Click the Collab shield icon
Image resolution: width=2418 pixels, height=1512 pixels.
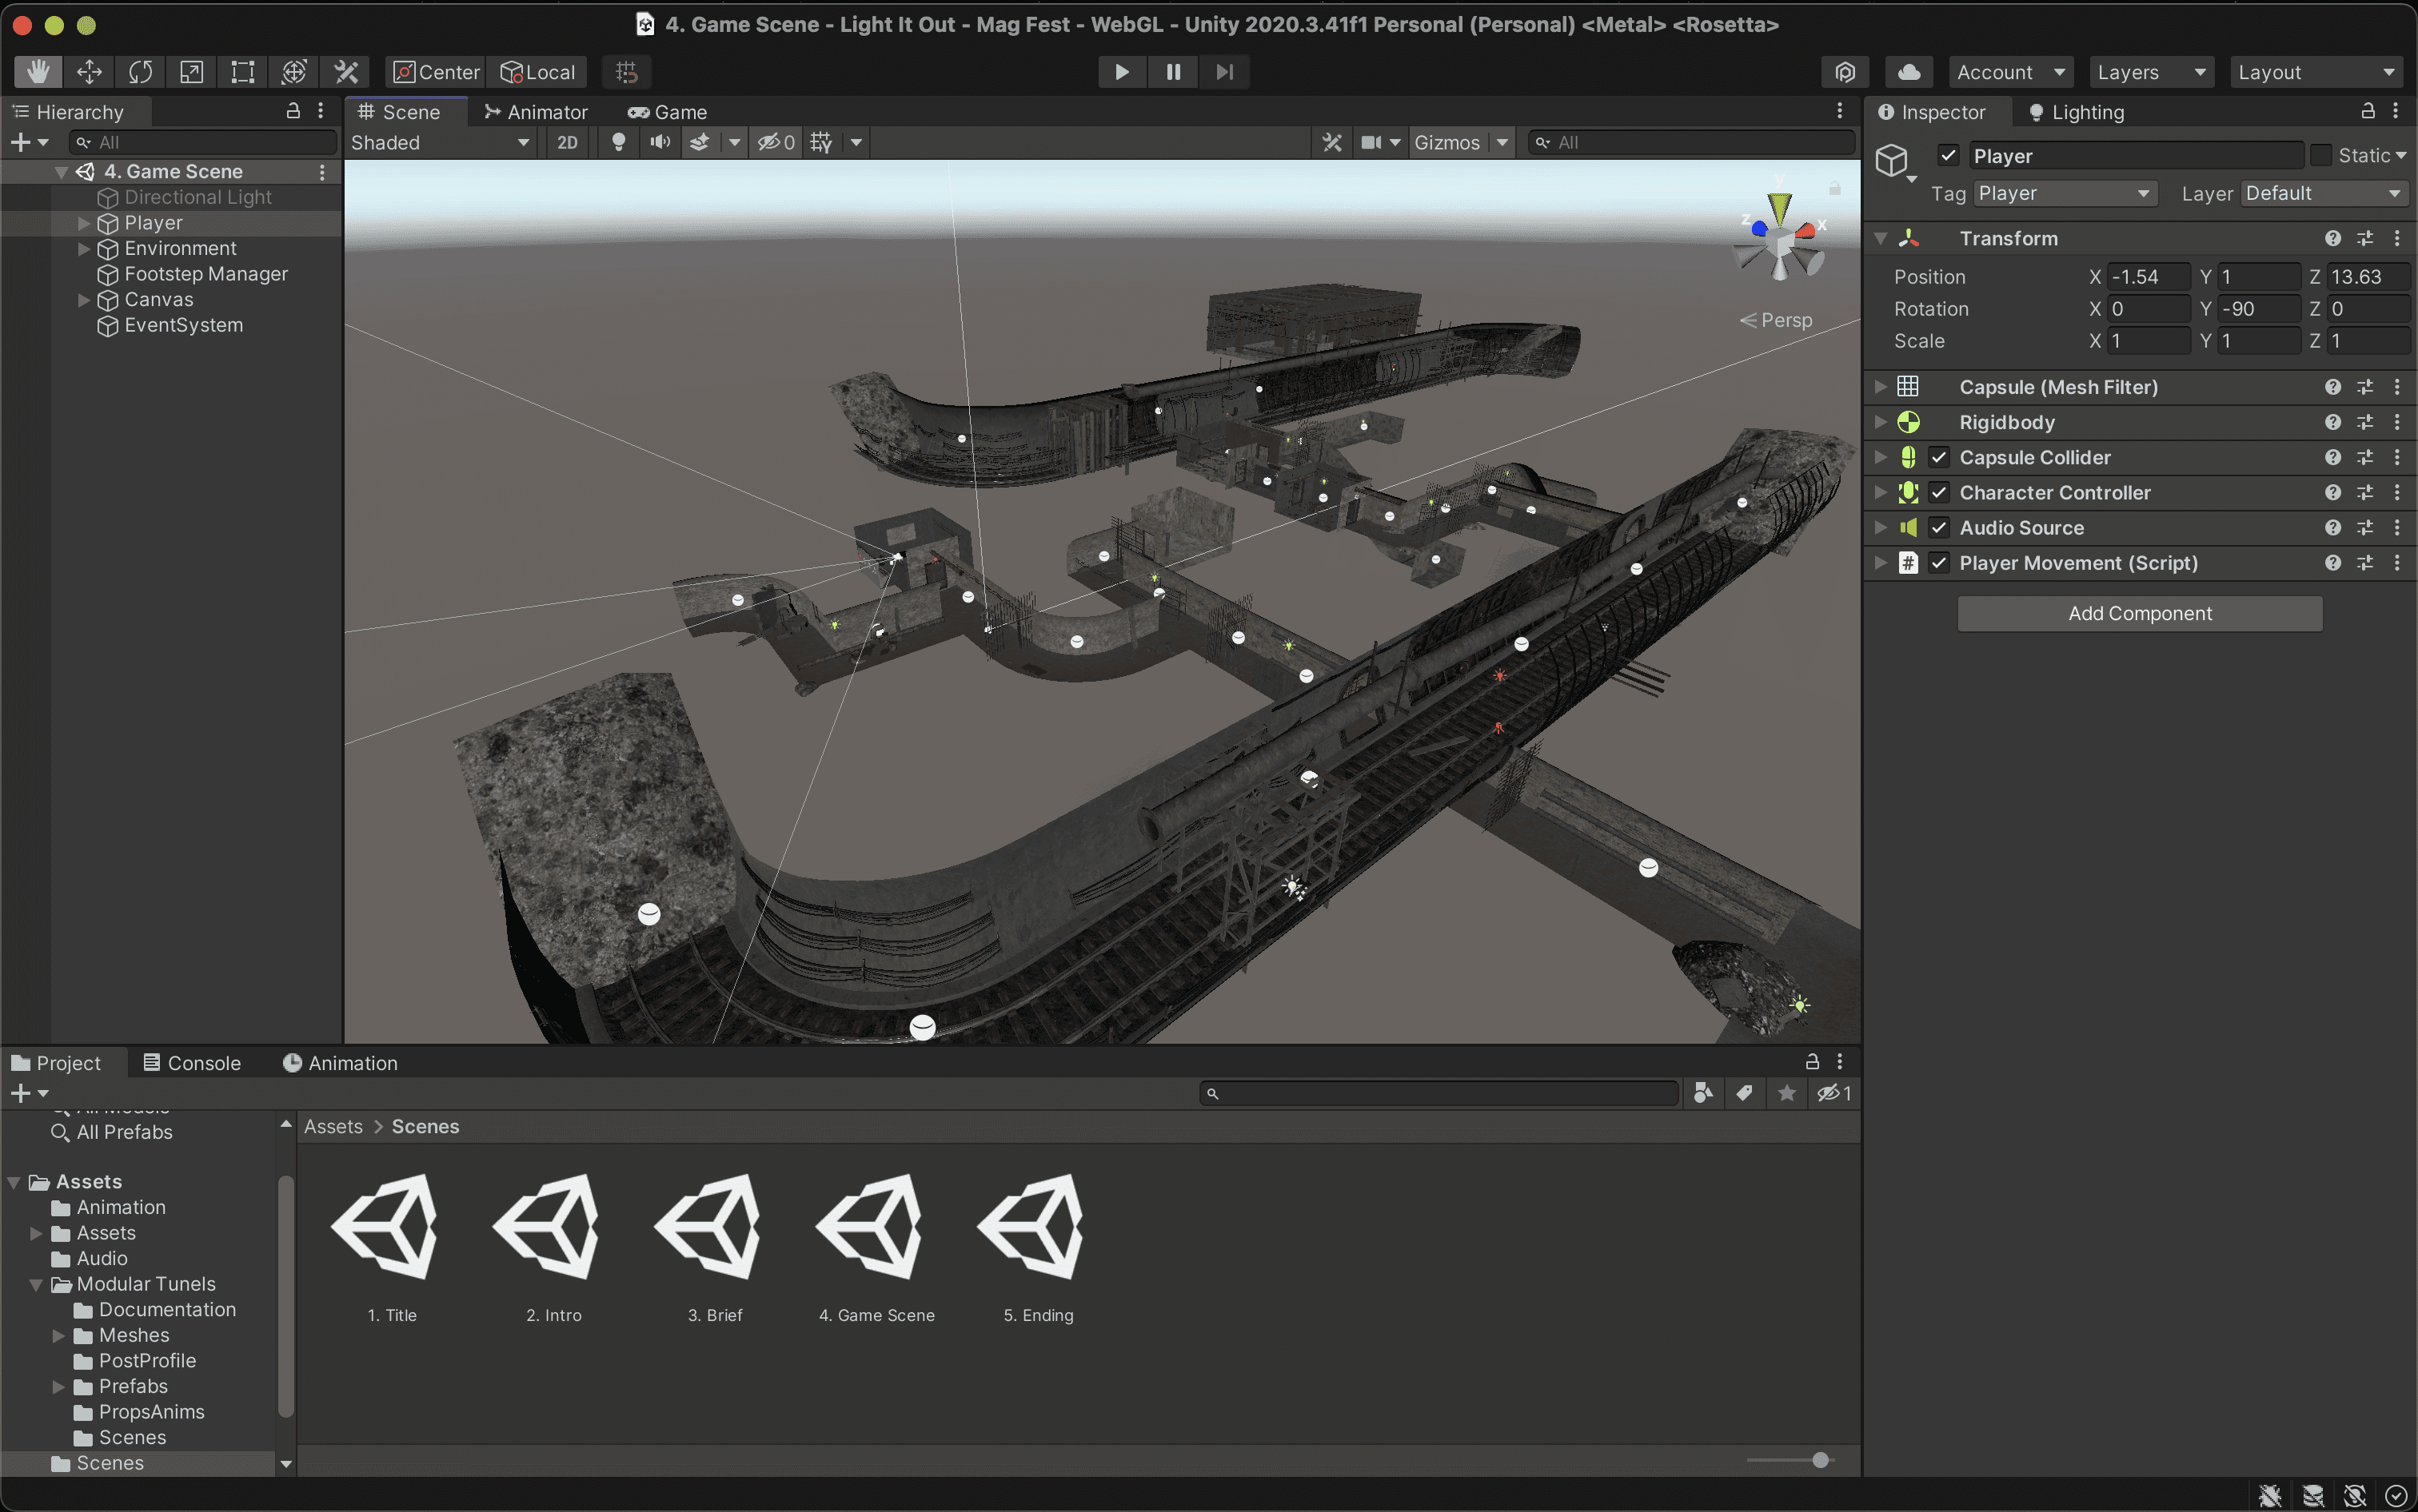click(x=1845, y=72)
